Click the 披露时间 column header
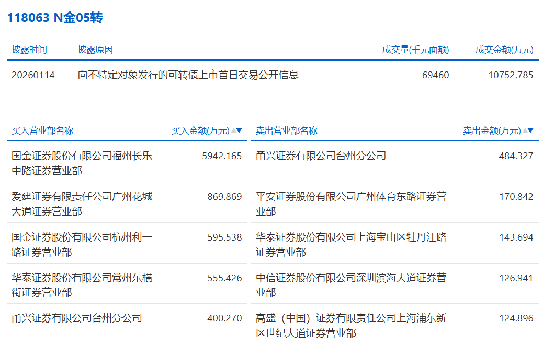This screenshot has width=543, height=346. [29, 50]
